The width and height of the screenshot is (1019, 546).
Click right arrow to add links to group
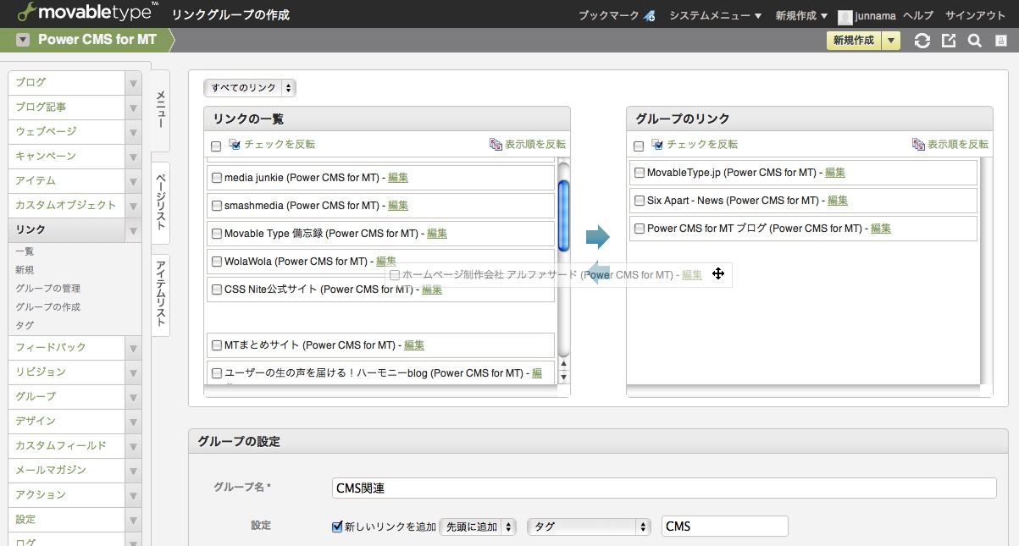pyautogui.click(x=598, y=237)
